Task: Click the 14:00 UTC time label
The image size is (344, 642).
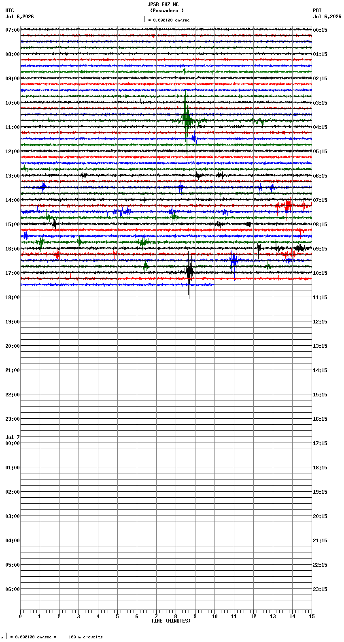Action: point(13,200)
